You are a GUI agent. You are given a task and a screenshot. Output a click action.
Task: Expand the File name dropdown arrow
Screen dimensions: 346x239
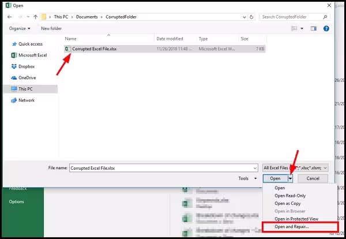(x=255, y=168)
